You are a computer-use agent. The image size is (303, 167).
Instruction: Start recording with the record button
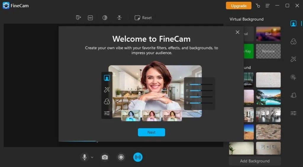[x=121, y=157]
